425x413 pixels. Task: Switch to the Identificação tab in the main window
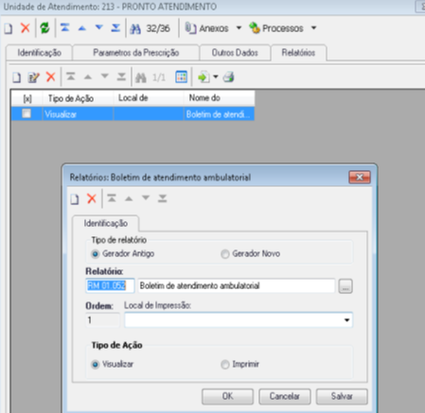(39, 53)
